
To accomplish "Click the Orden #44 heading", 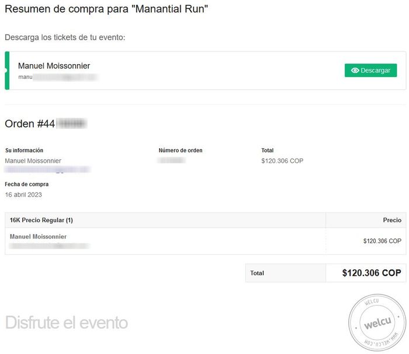I will [x=46, y=124].
